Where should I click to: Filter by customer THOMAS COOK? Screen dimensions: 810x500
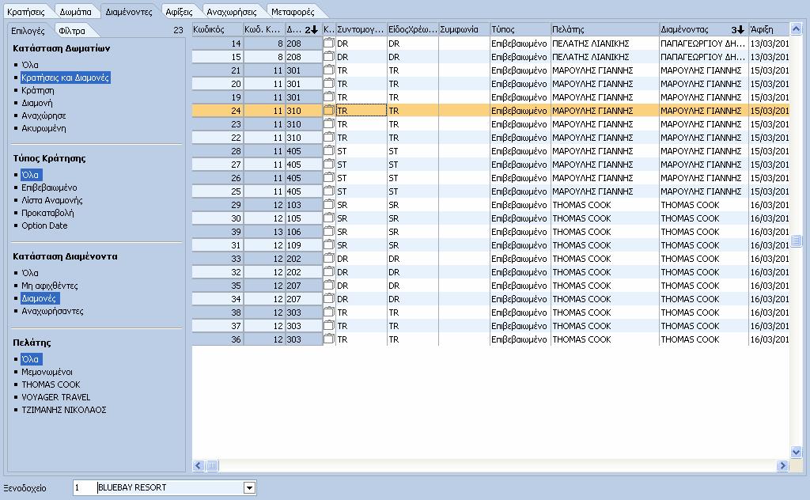point(51,384)
